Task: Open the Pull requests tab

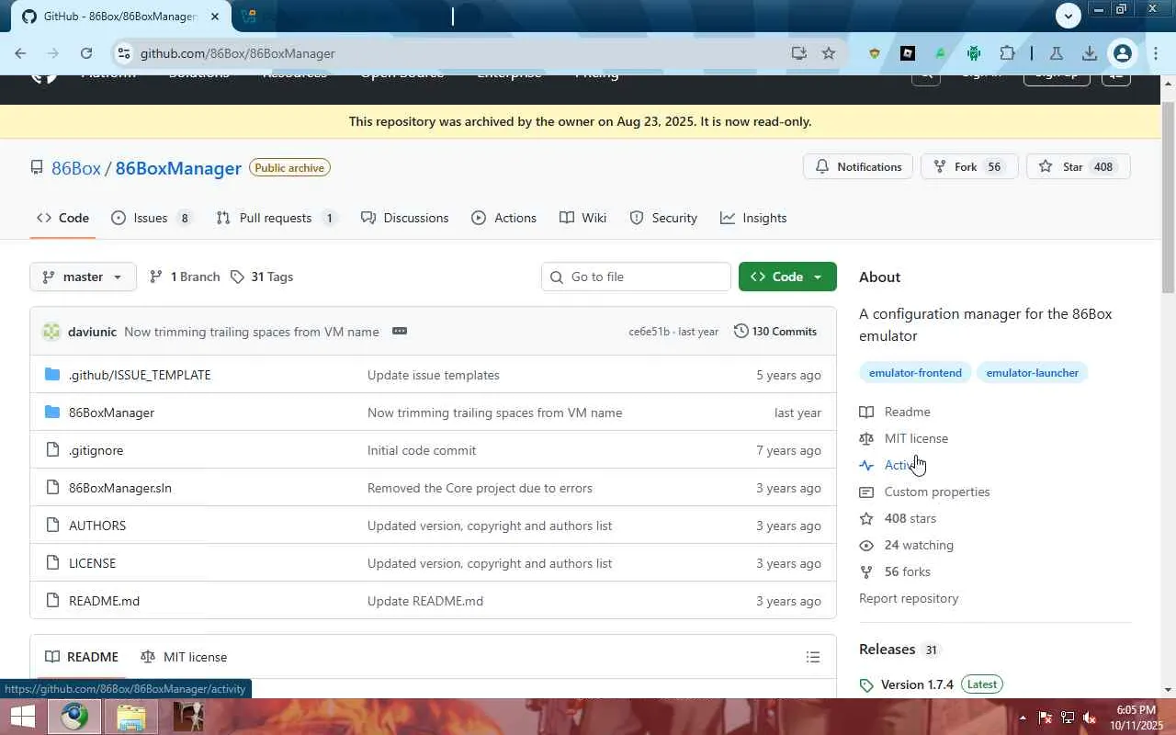Action: (277, 218)
